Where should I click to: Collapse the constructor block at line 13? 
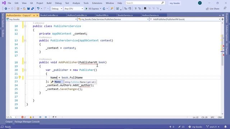point(25,40)
